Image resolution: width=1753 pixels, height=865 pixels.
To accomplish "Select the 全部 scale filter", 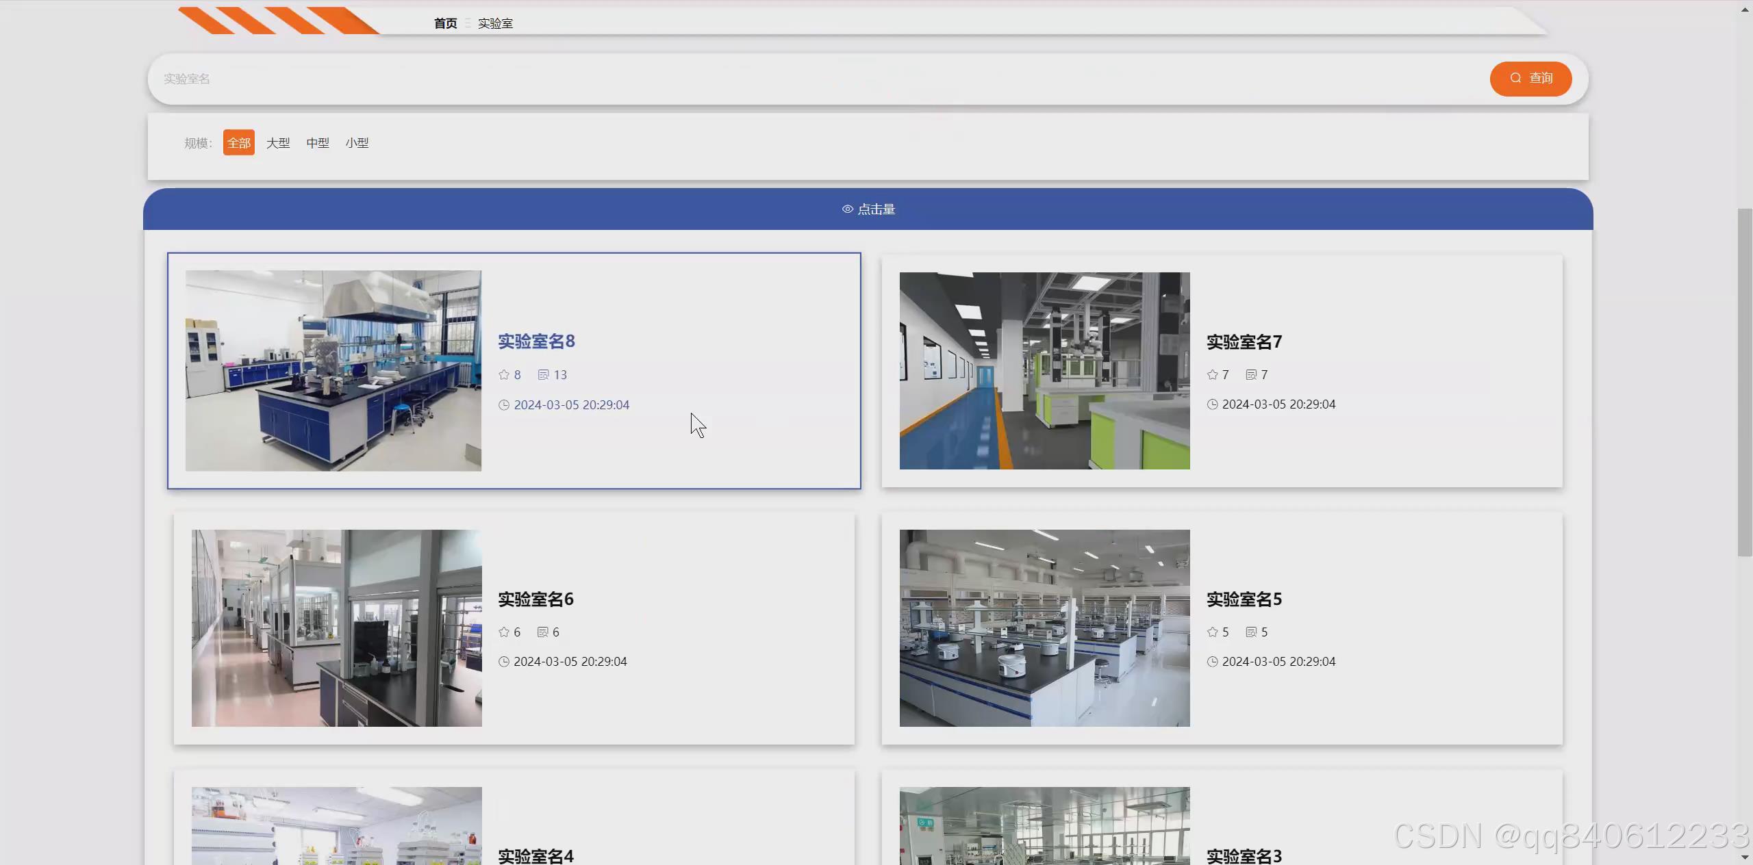I will click(x=239, y=142).
